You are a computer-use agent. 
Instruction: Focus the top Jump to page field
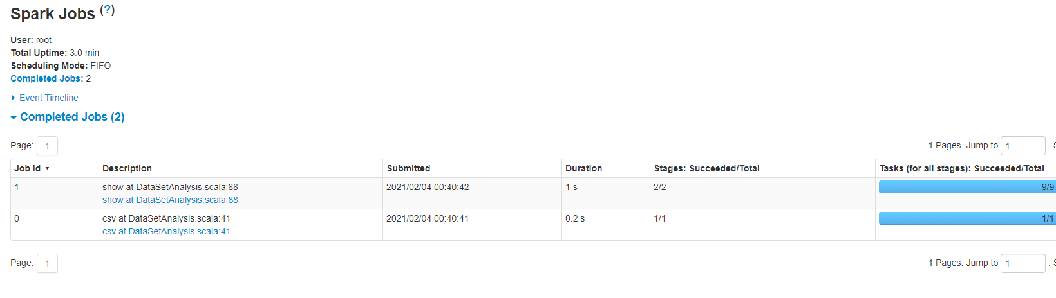[1023, 146]
